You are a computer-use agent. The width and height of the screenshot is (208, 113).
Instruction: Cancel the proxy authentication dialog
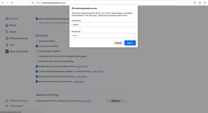pos(118,43)
